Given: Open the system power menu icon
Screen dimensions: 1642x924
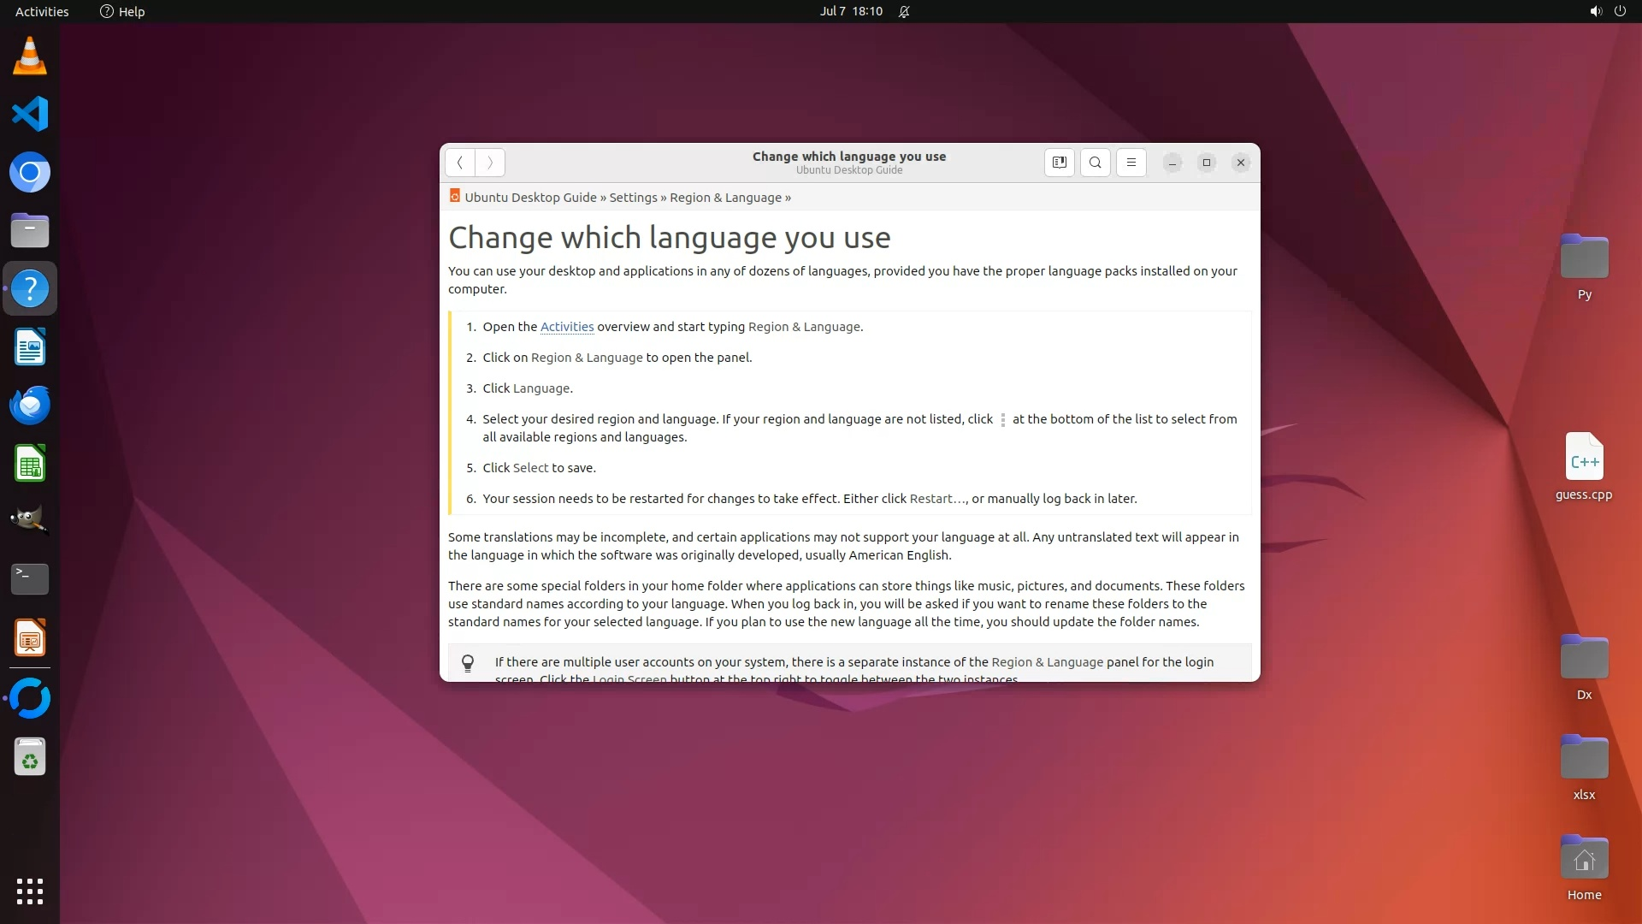Looking at the screenshot, I should coord(1620,11).
